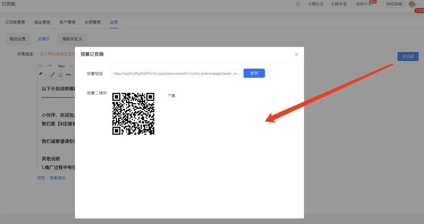Click the 以下计划说明 heading in editor
This screenshot has width=424, height=224.
tap(58, 89)
